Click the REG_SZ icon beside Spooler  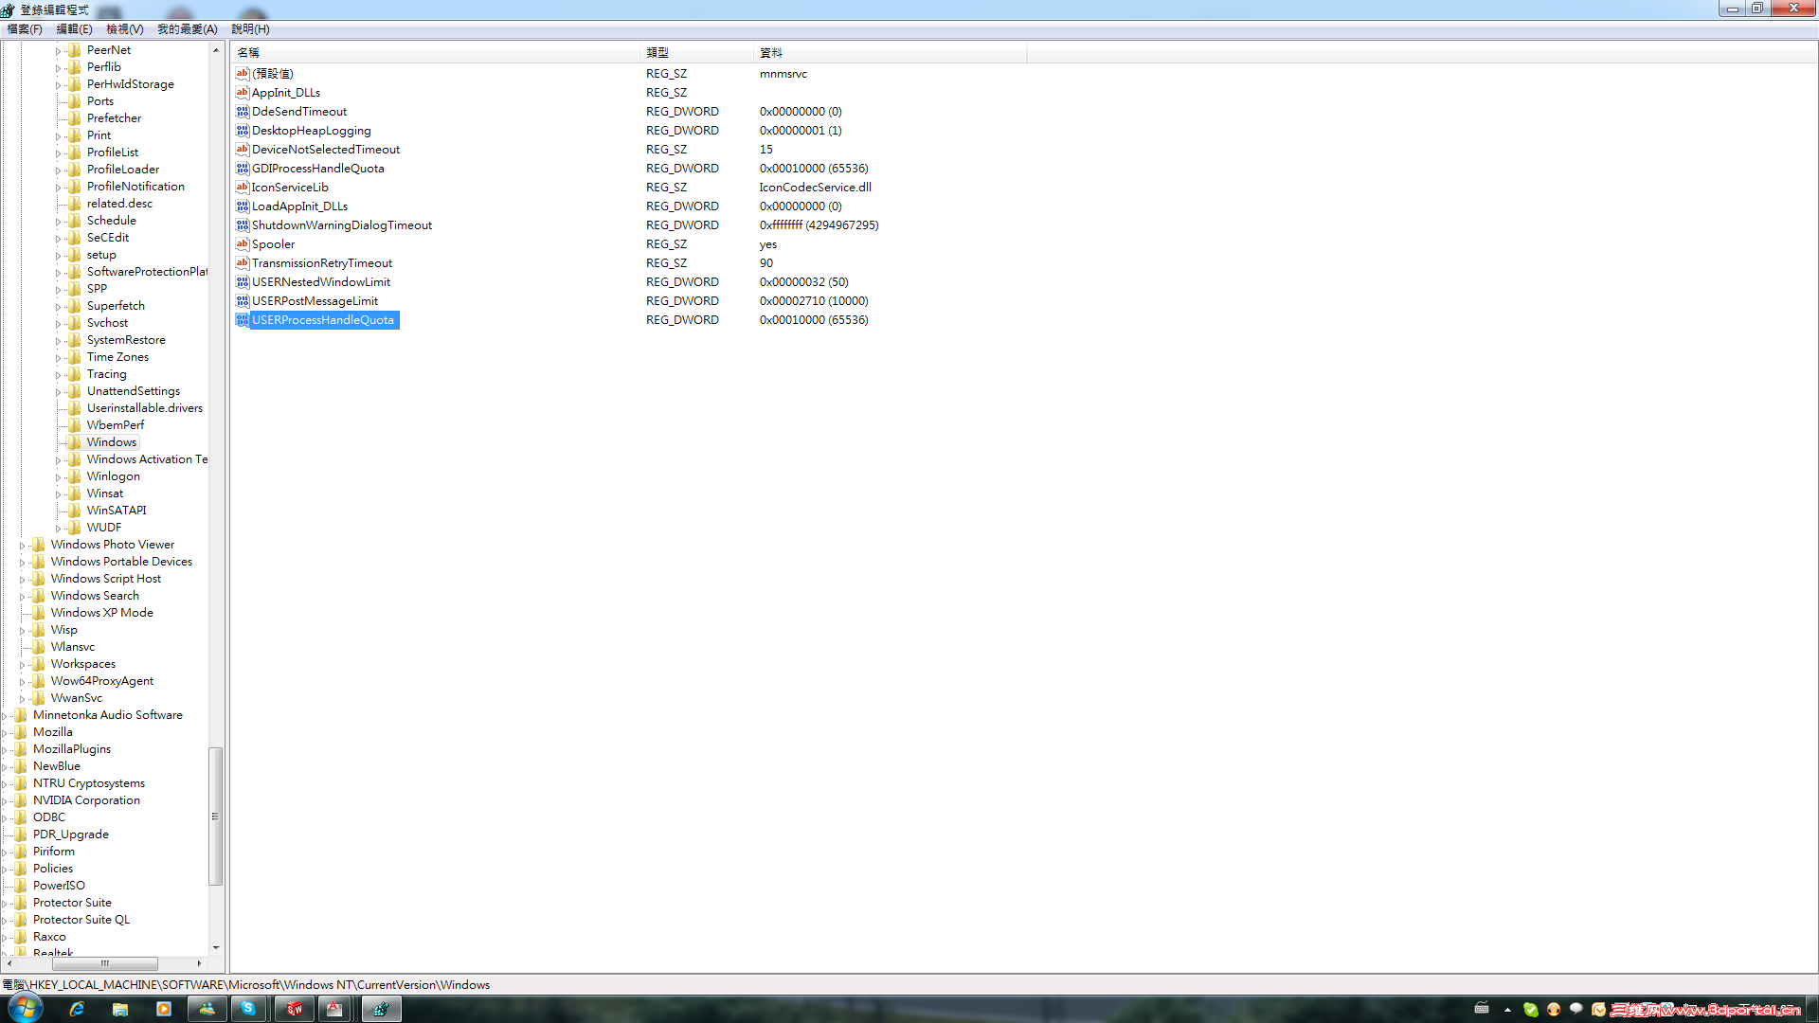(x=243, y=243)
